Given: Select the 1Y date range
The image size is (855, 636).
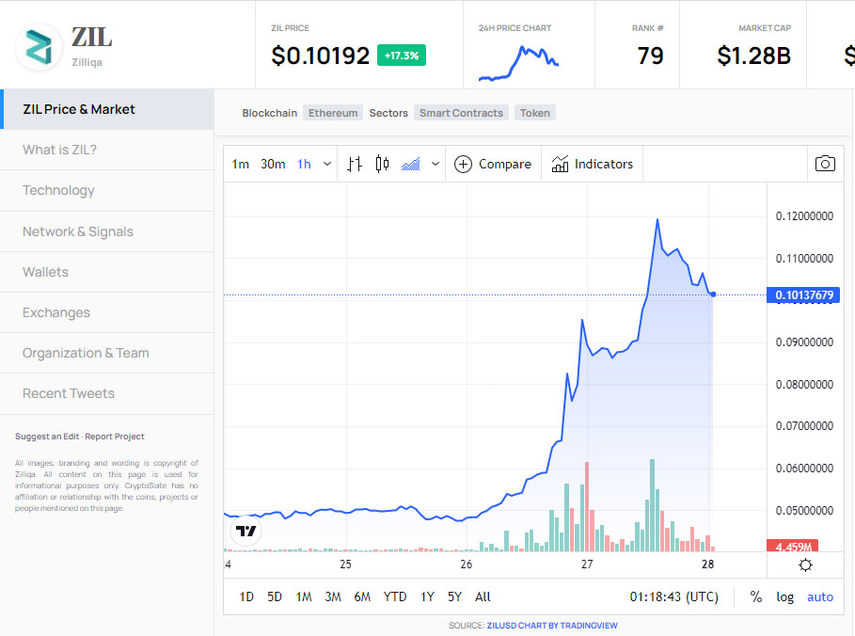Looking at the screenshot, I should pos(427,596).
